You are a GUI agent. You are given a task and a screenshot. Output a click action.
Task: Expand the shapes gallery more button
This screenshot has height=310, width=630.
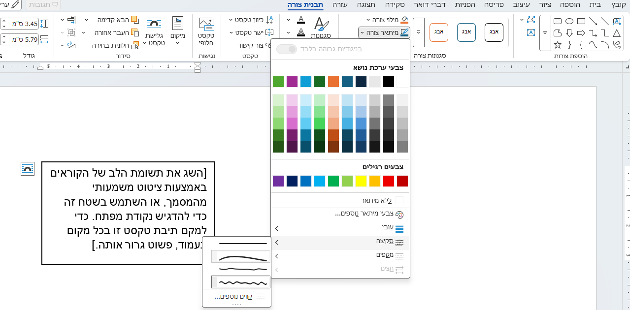pos(545,33)
